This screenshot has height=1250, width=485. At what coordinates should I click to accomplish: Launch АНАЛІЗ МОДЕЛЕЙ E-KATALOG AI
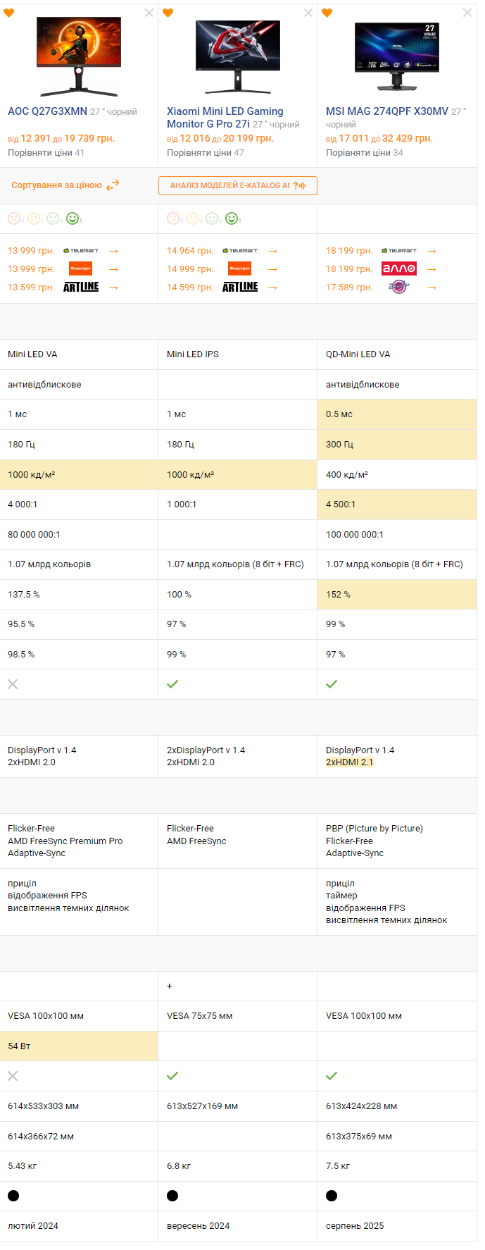click(x=237, y=185)
